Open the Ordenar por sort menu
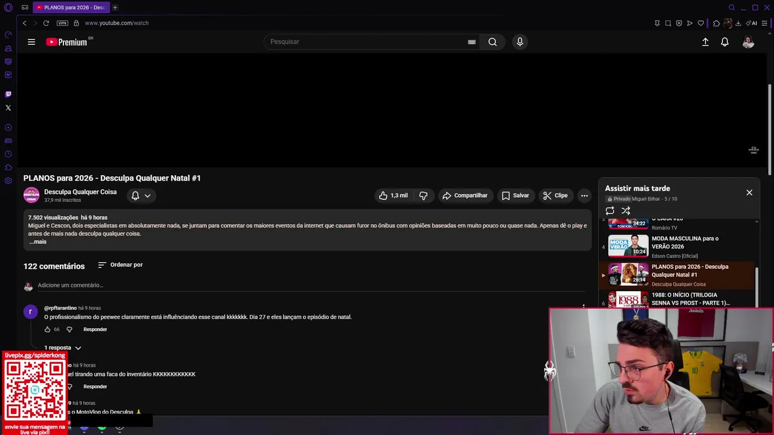 (120, 265)
